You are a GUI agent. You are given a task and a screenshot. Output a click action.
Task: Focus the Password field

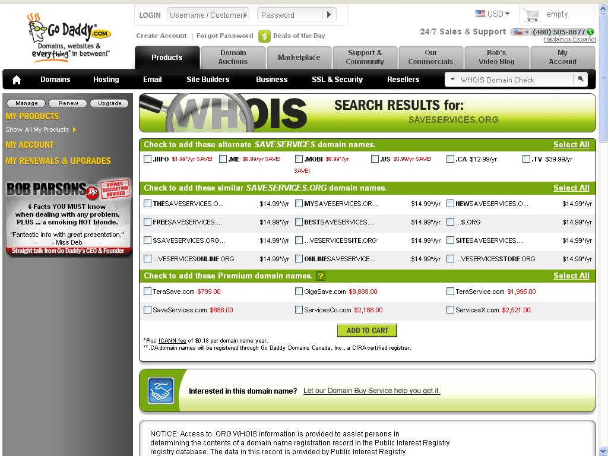pos(290,15)
